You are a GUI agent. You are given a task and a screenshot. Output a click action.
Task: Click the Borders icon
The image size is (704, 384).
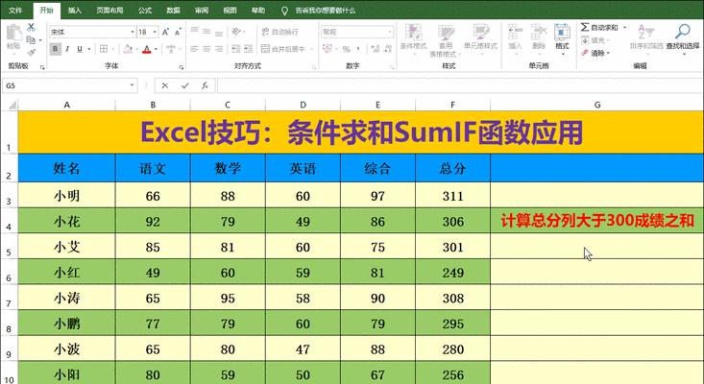104,48
